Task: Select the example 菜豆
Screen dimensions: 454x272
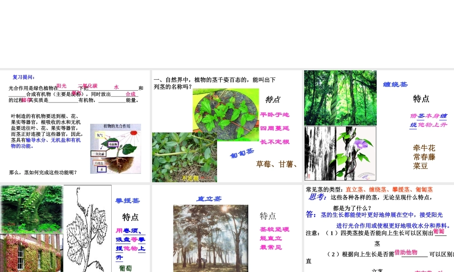Action: point(420,166)
